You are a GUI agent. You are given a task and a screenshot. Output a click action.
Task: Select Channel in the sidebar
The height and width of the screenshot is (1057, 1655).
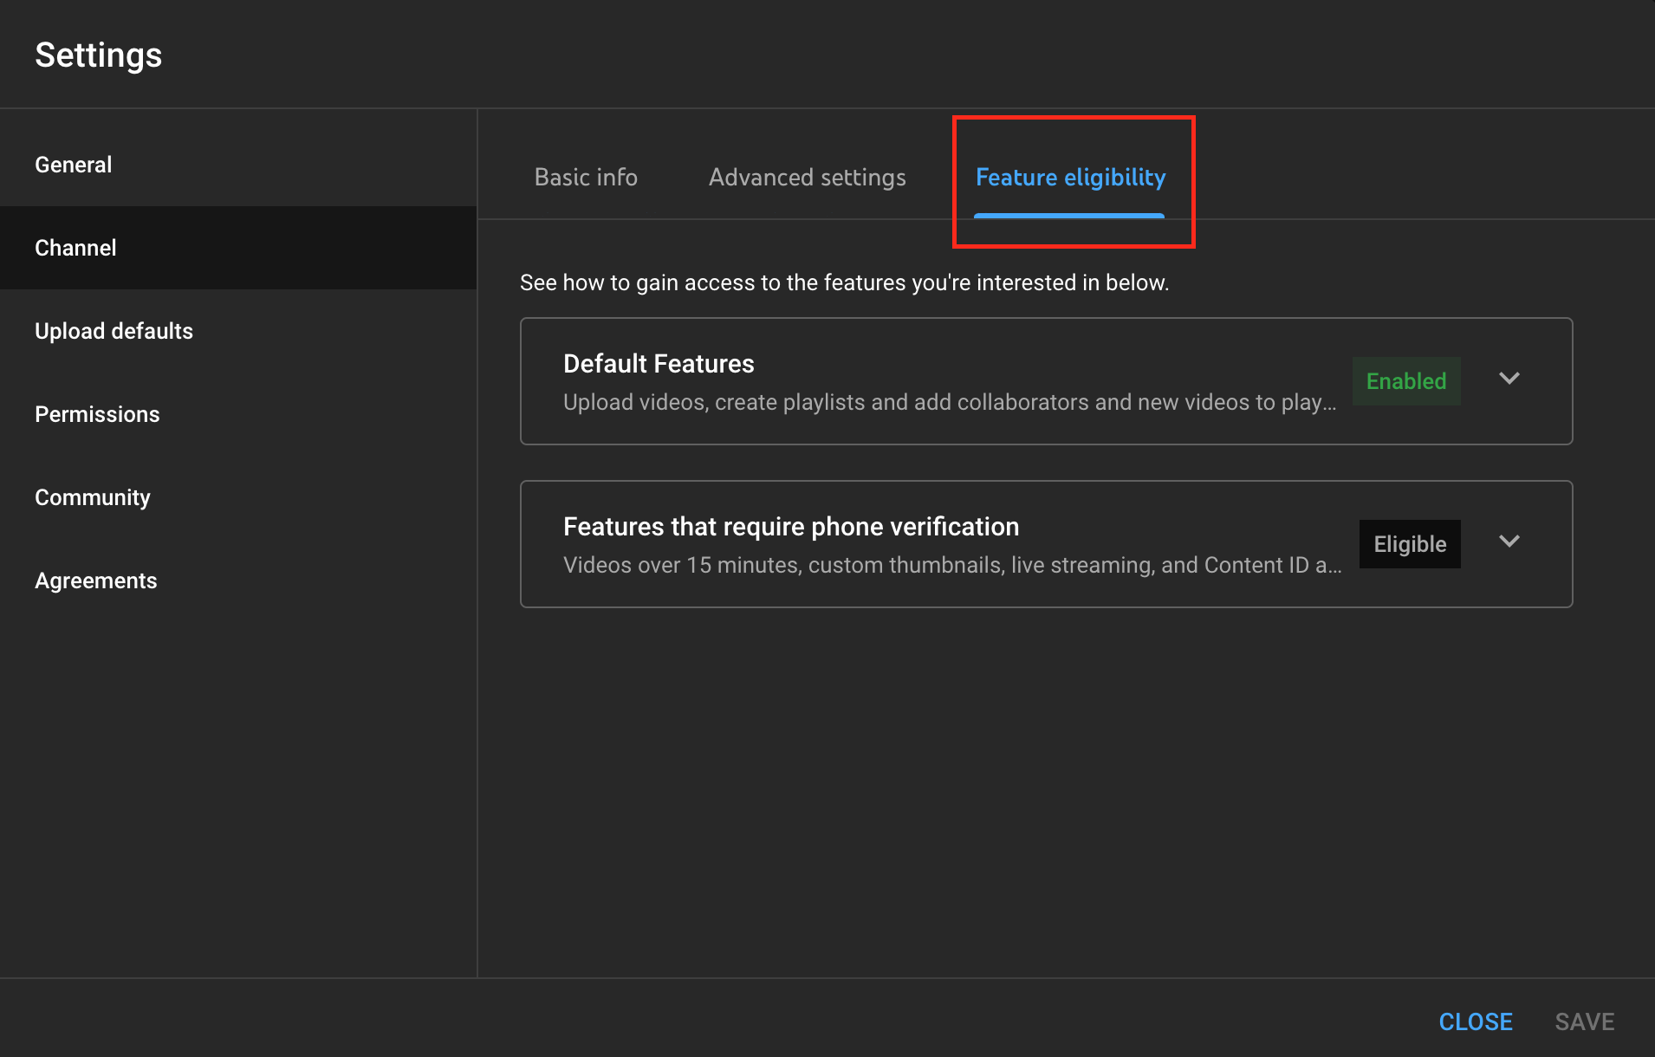(x=238, y=248)
